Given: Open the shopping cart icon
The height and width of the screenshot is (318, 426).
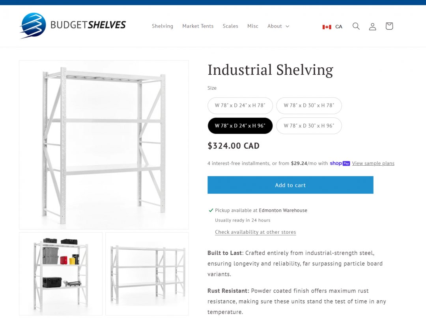Looking at the screenshot, I should point(389,26).
